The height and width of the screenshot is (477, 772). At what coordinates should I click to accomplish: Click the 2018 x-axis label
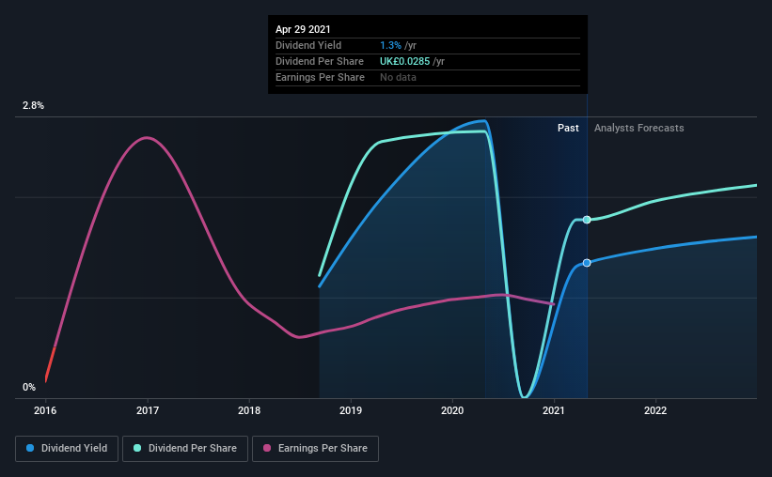249,410
